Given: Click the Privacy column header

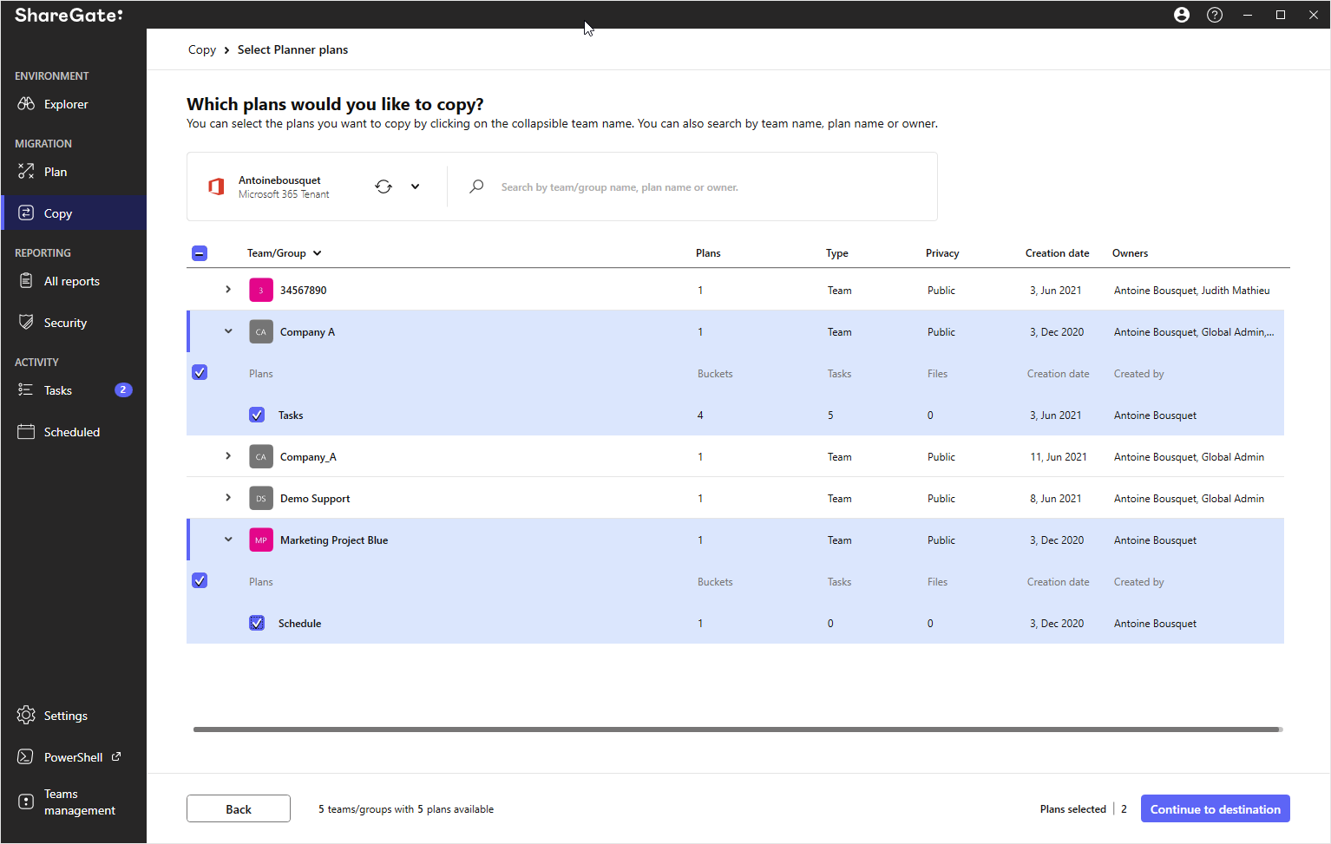Looking at the screenshot, I should (942, 253).
